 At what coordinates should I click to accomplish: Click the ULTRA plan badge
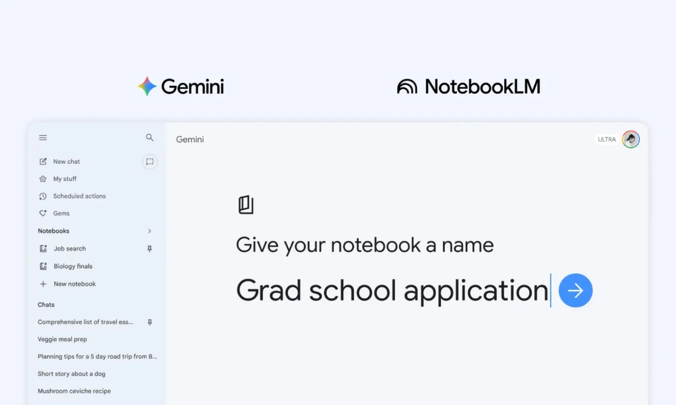click(x=606, y=139)
